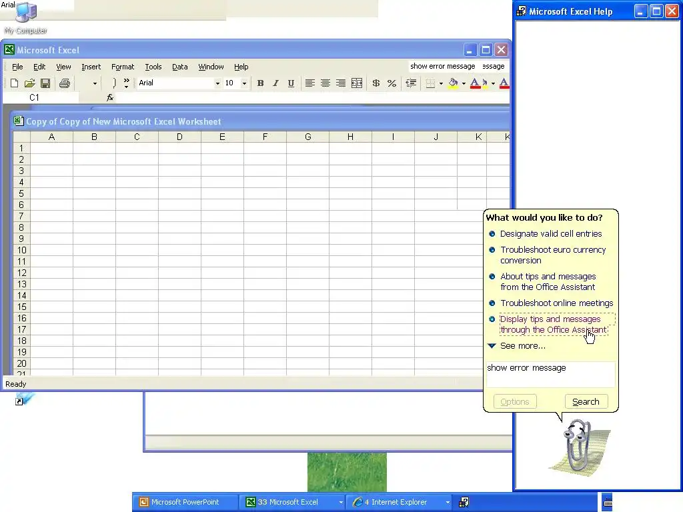The image size is (683, 512).
Task: Click Designate valid cell entries topic
Action: 551,234
